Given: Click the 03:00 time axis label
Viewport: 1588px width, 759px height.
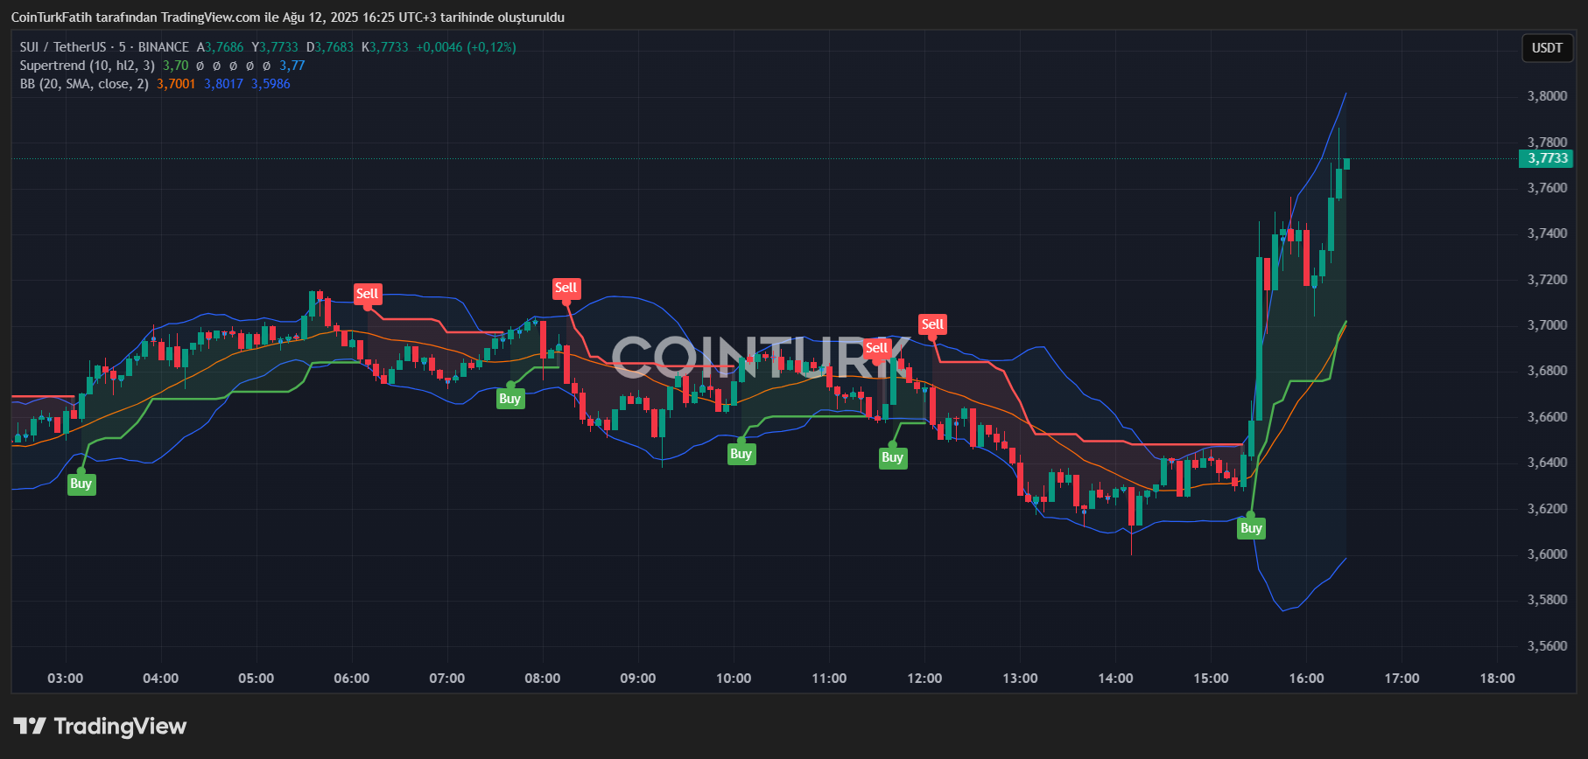Looking at the screenshot, I should (x=66, y=679).
